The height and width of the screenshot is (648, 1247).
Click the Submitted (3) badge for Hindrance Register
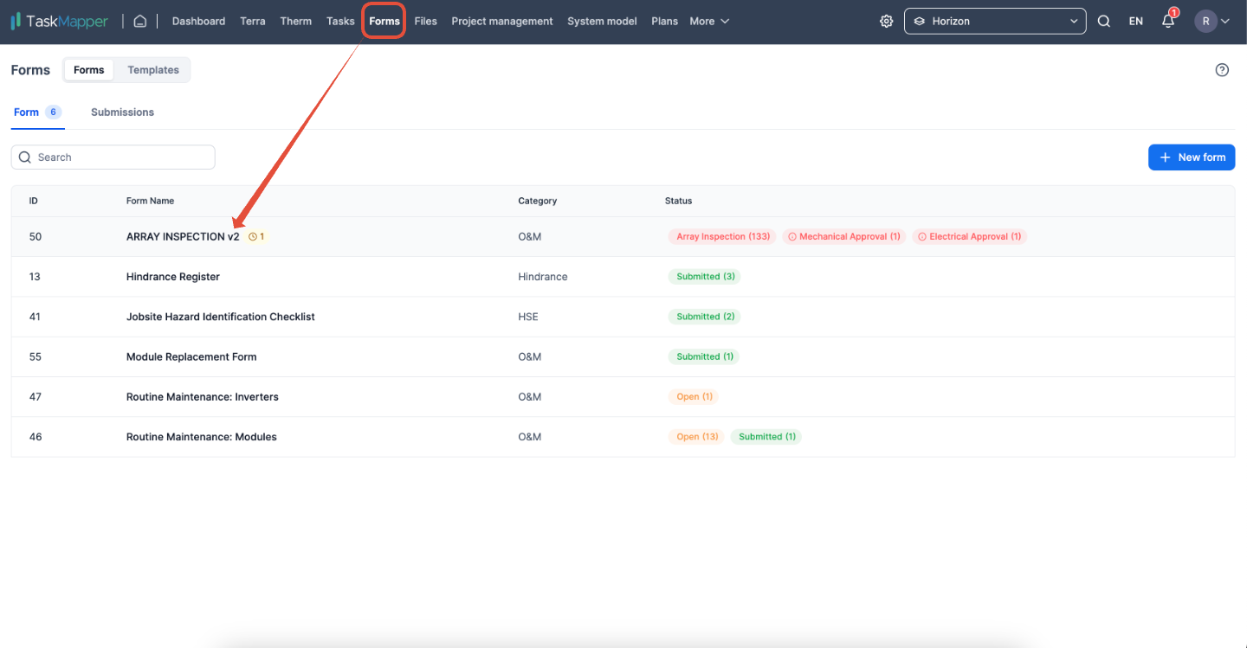[x=705, y=277]
